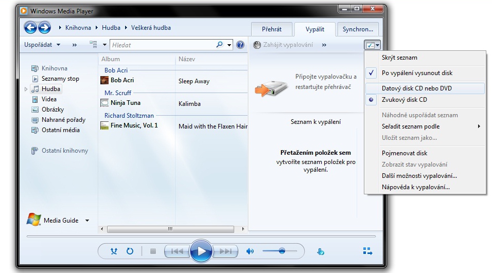Switch to Now Playing mode
Viewport: 492px width, 273px height.
[367, 251]
